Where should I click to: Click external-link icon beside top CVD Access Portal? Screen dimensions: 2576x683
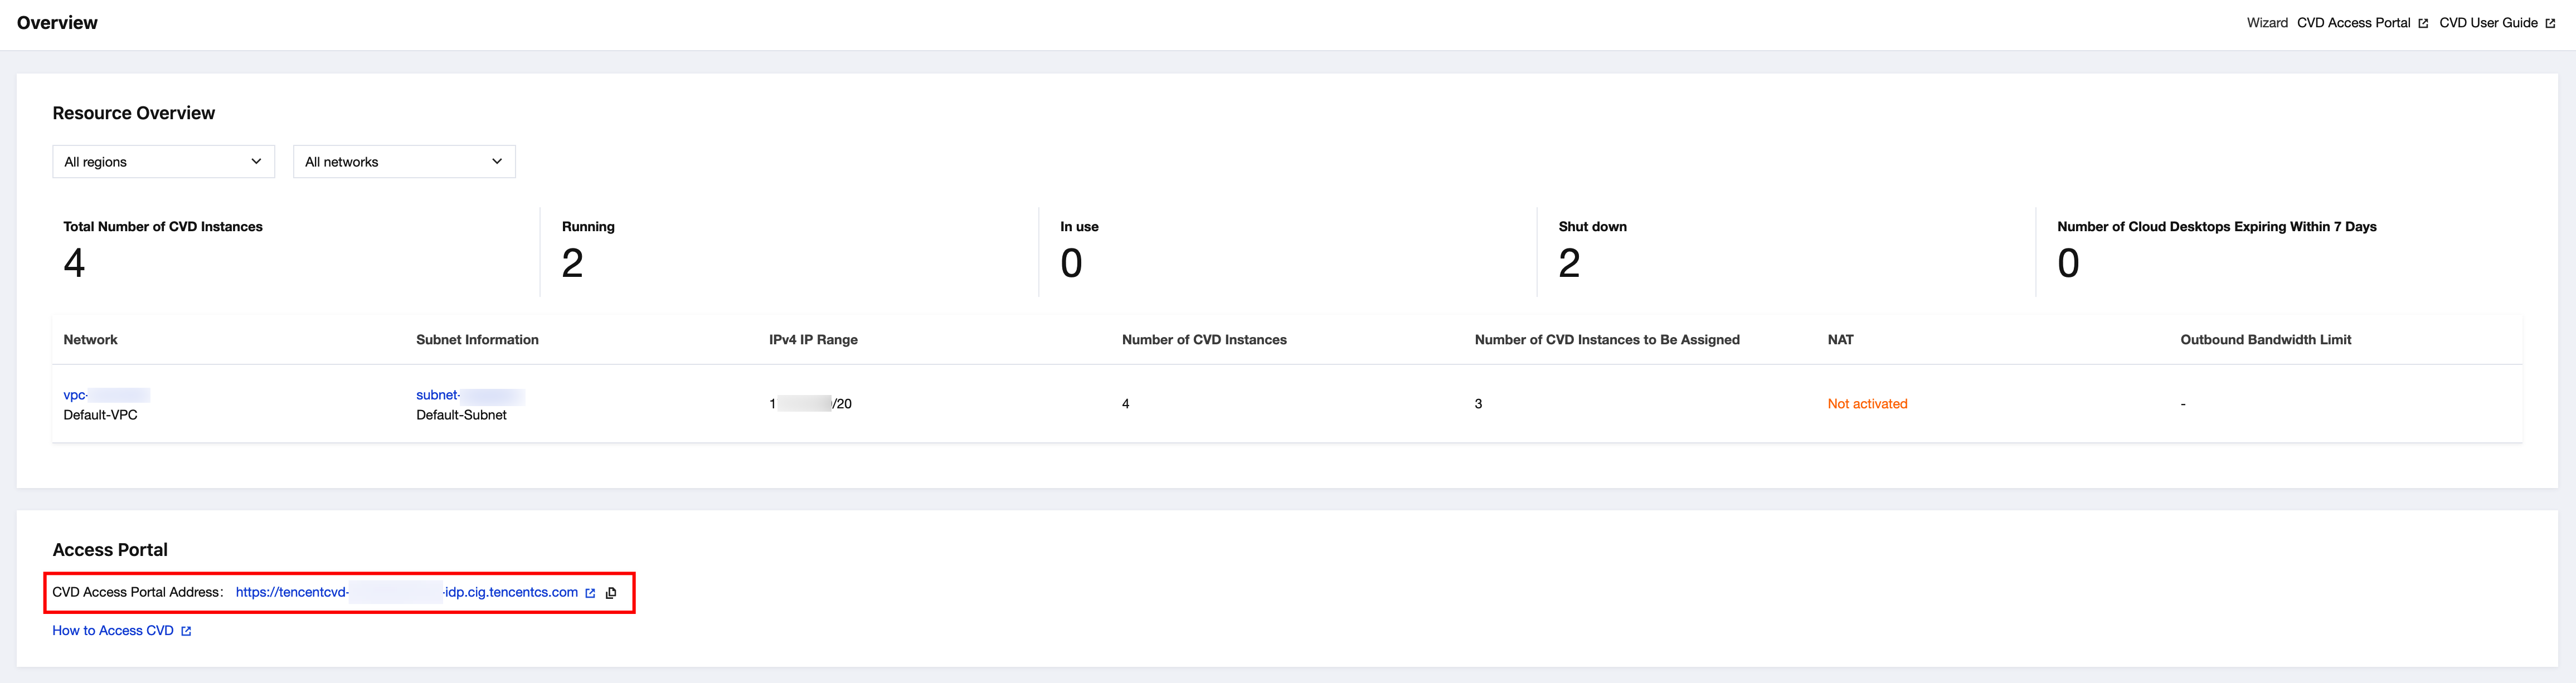tap(2423, 23)
